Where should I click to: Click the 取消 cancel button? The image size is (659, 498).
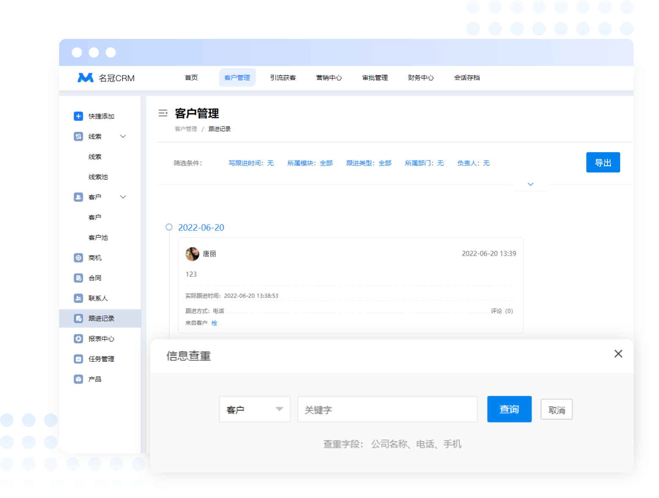point(556,410)
